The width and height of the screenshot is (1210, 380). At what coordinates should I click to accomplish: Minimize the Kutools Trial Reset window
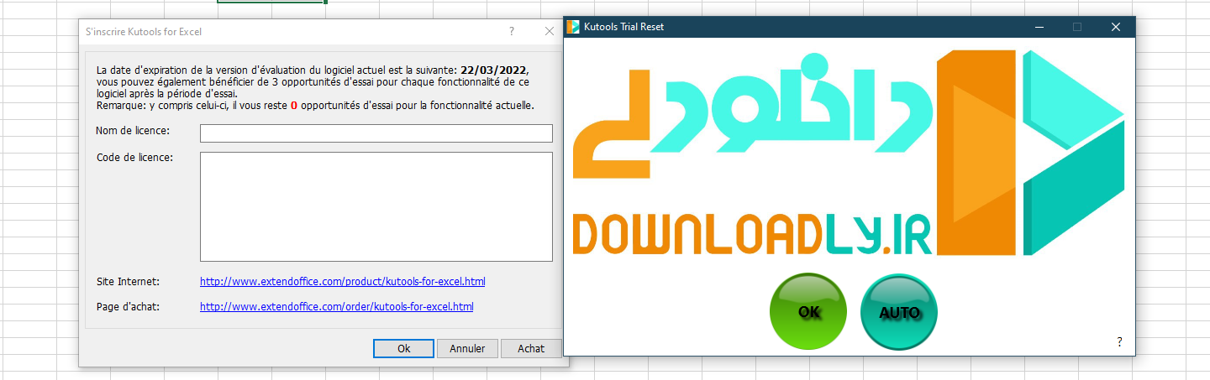click(x=1039, y=27)
